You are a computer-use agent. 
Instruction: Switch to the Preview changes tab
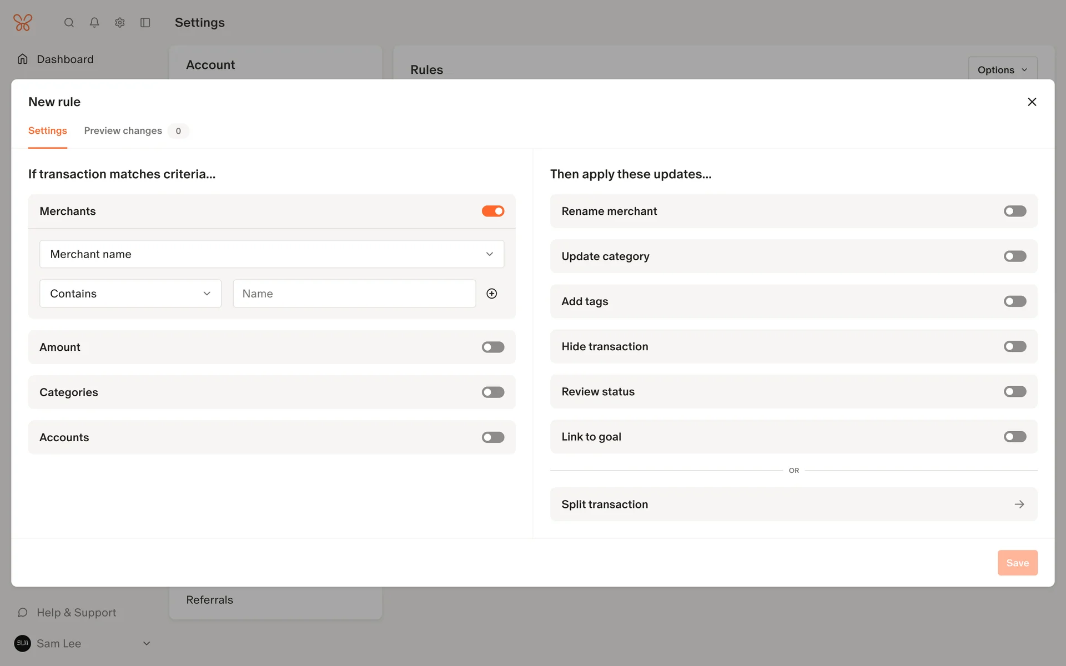pos(123,131)
